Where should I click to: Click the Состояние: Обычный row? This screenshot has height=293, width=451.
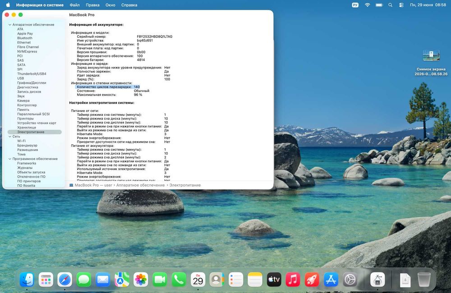pyautogui.click(x=113, y=91)
